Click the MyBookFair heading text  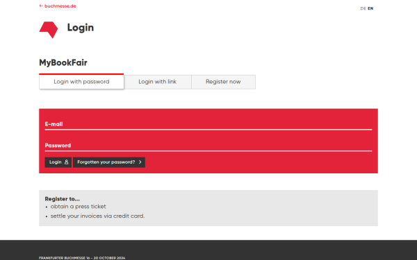63,63
